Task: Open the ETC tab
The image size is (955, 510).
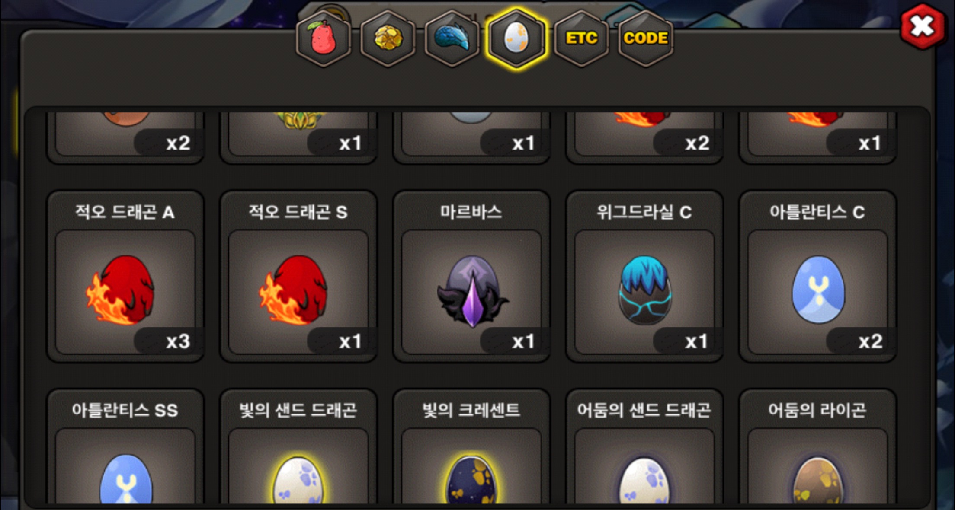Action: pyautogui.click(x=581, y=38)
